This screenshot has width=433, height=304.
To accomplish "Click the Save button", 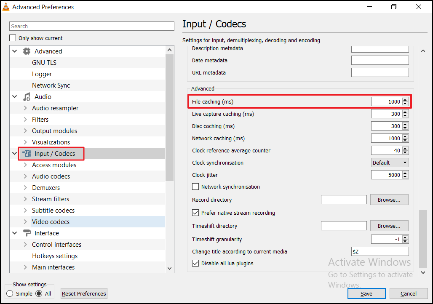I will (x=366, y=294).
